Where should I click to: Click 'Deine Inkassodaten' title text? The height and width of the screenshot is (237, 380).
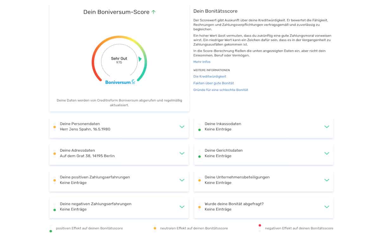coord(223,124)
